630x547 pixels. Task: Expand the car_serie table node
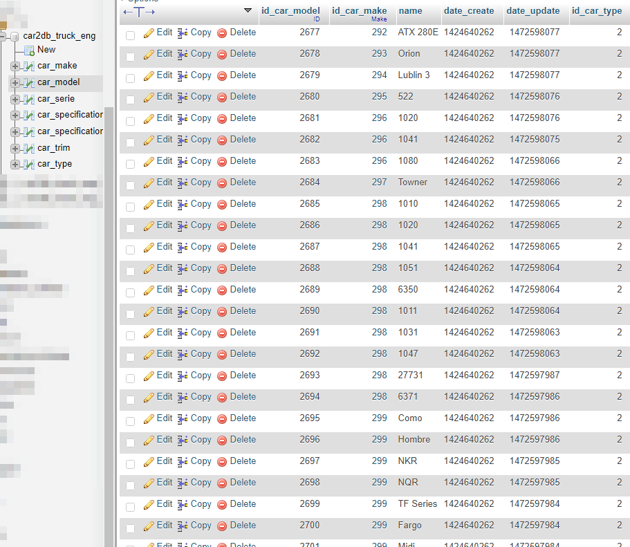15,100
